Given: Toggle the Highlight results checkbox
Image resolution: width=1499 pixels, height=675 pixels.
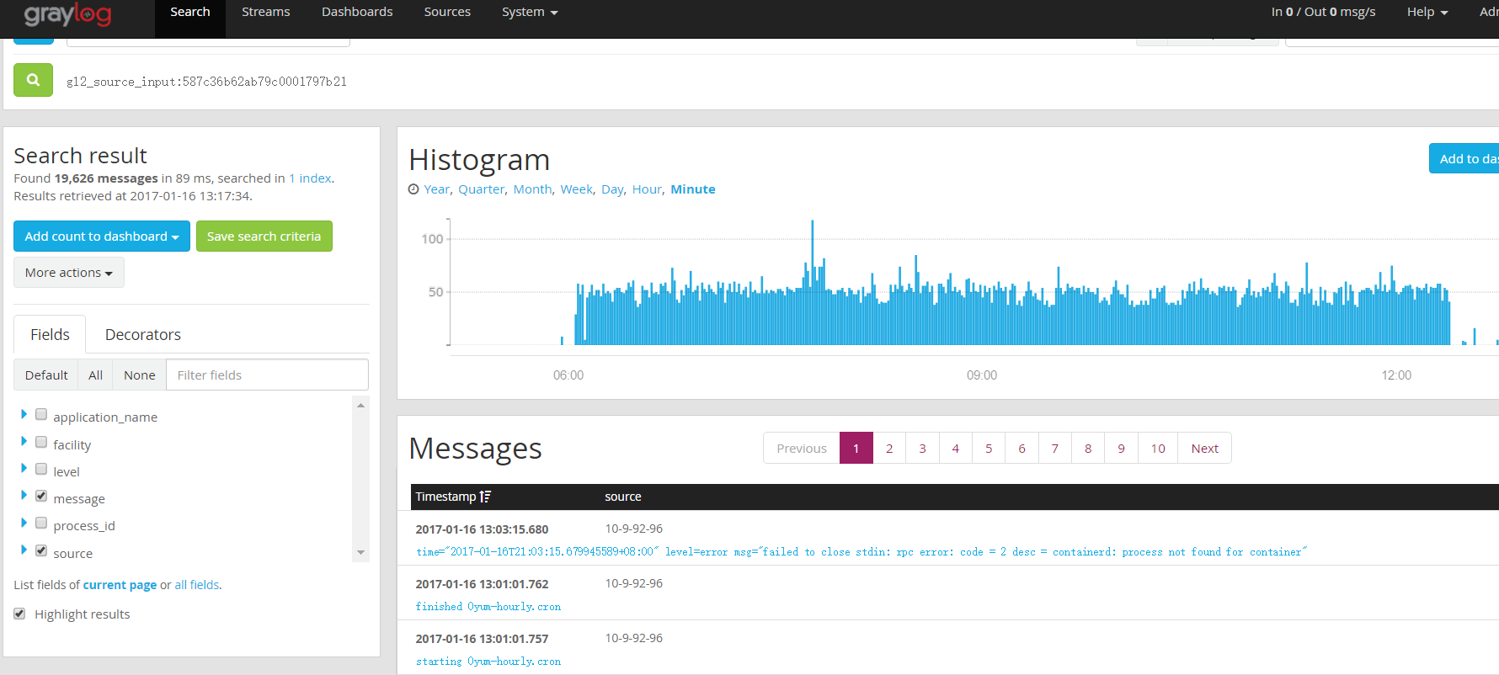Looking at the screenshot, I should pyautogui.click(x=19, y=614).
